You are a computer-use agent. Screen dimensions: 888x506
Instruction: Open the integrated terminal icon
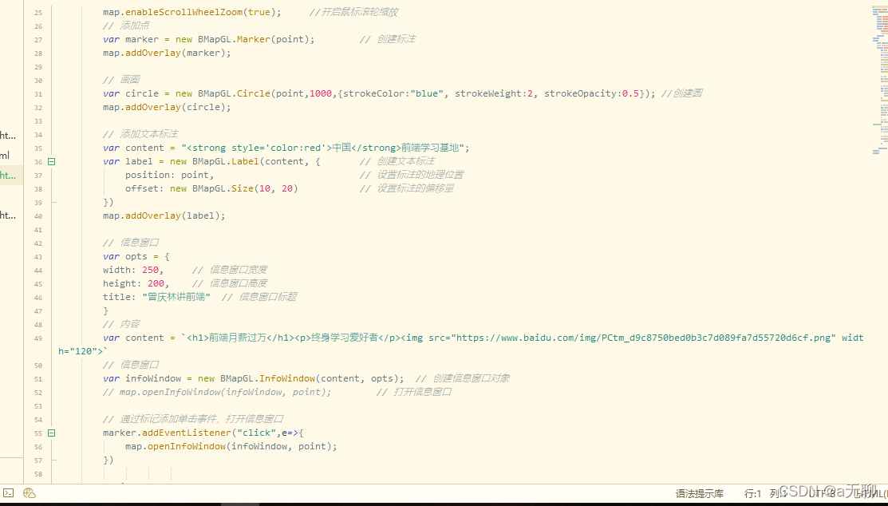pyautogui.click(x=9, y=492)
